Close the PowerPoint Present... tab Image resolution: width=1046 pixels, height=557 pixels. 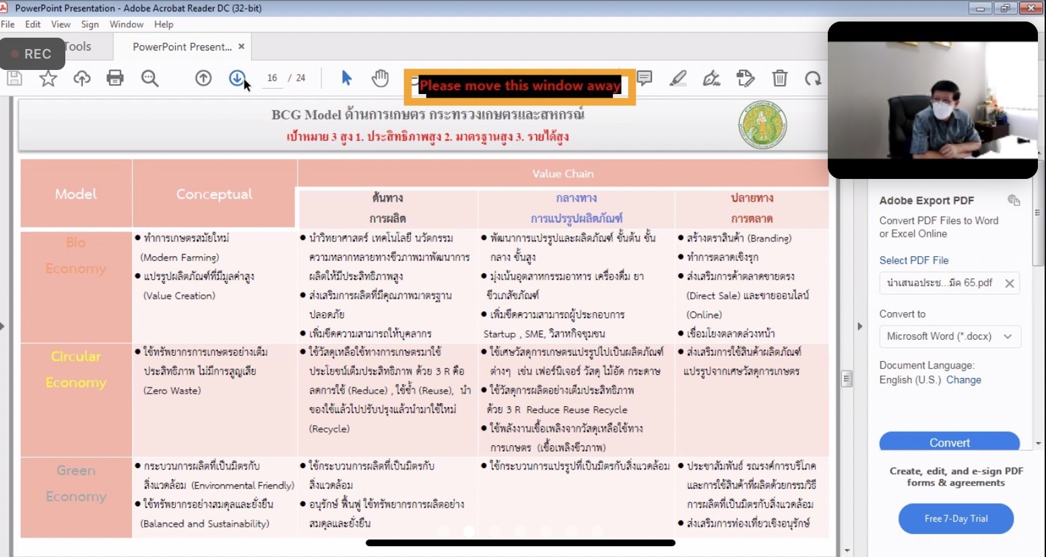[241, 46]
